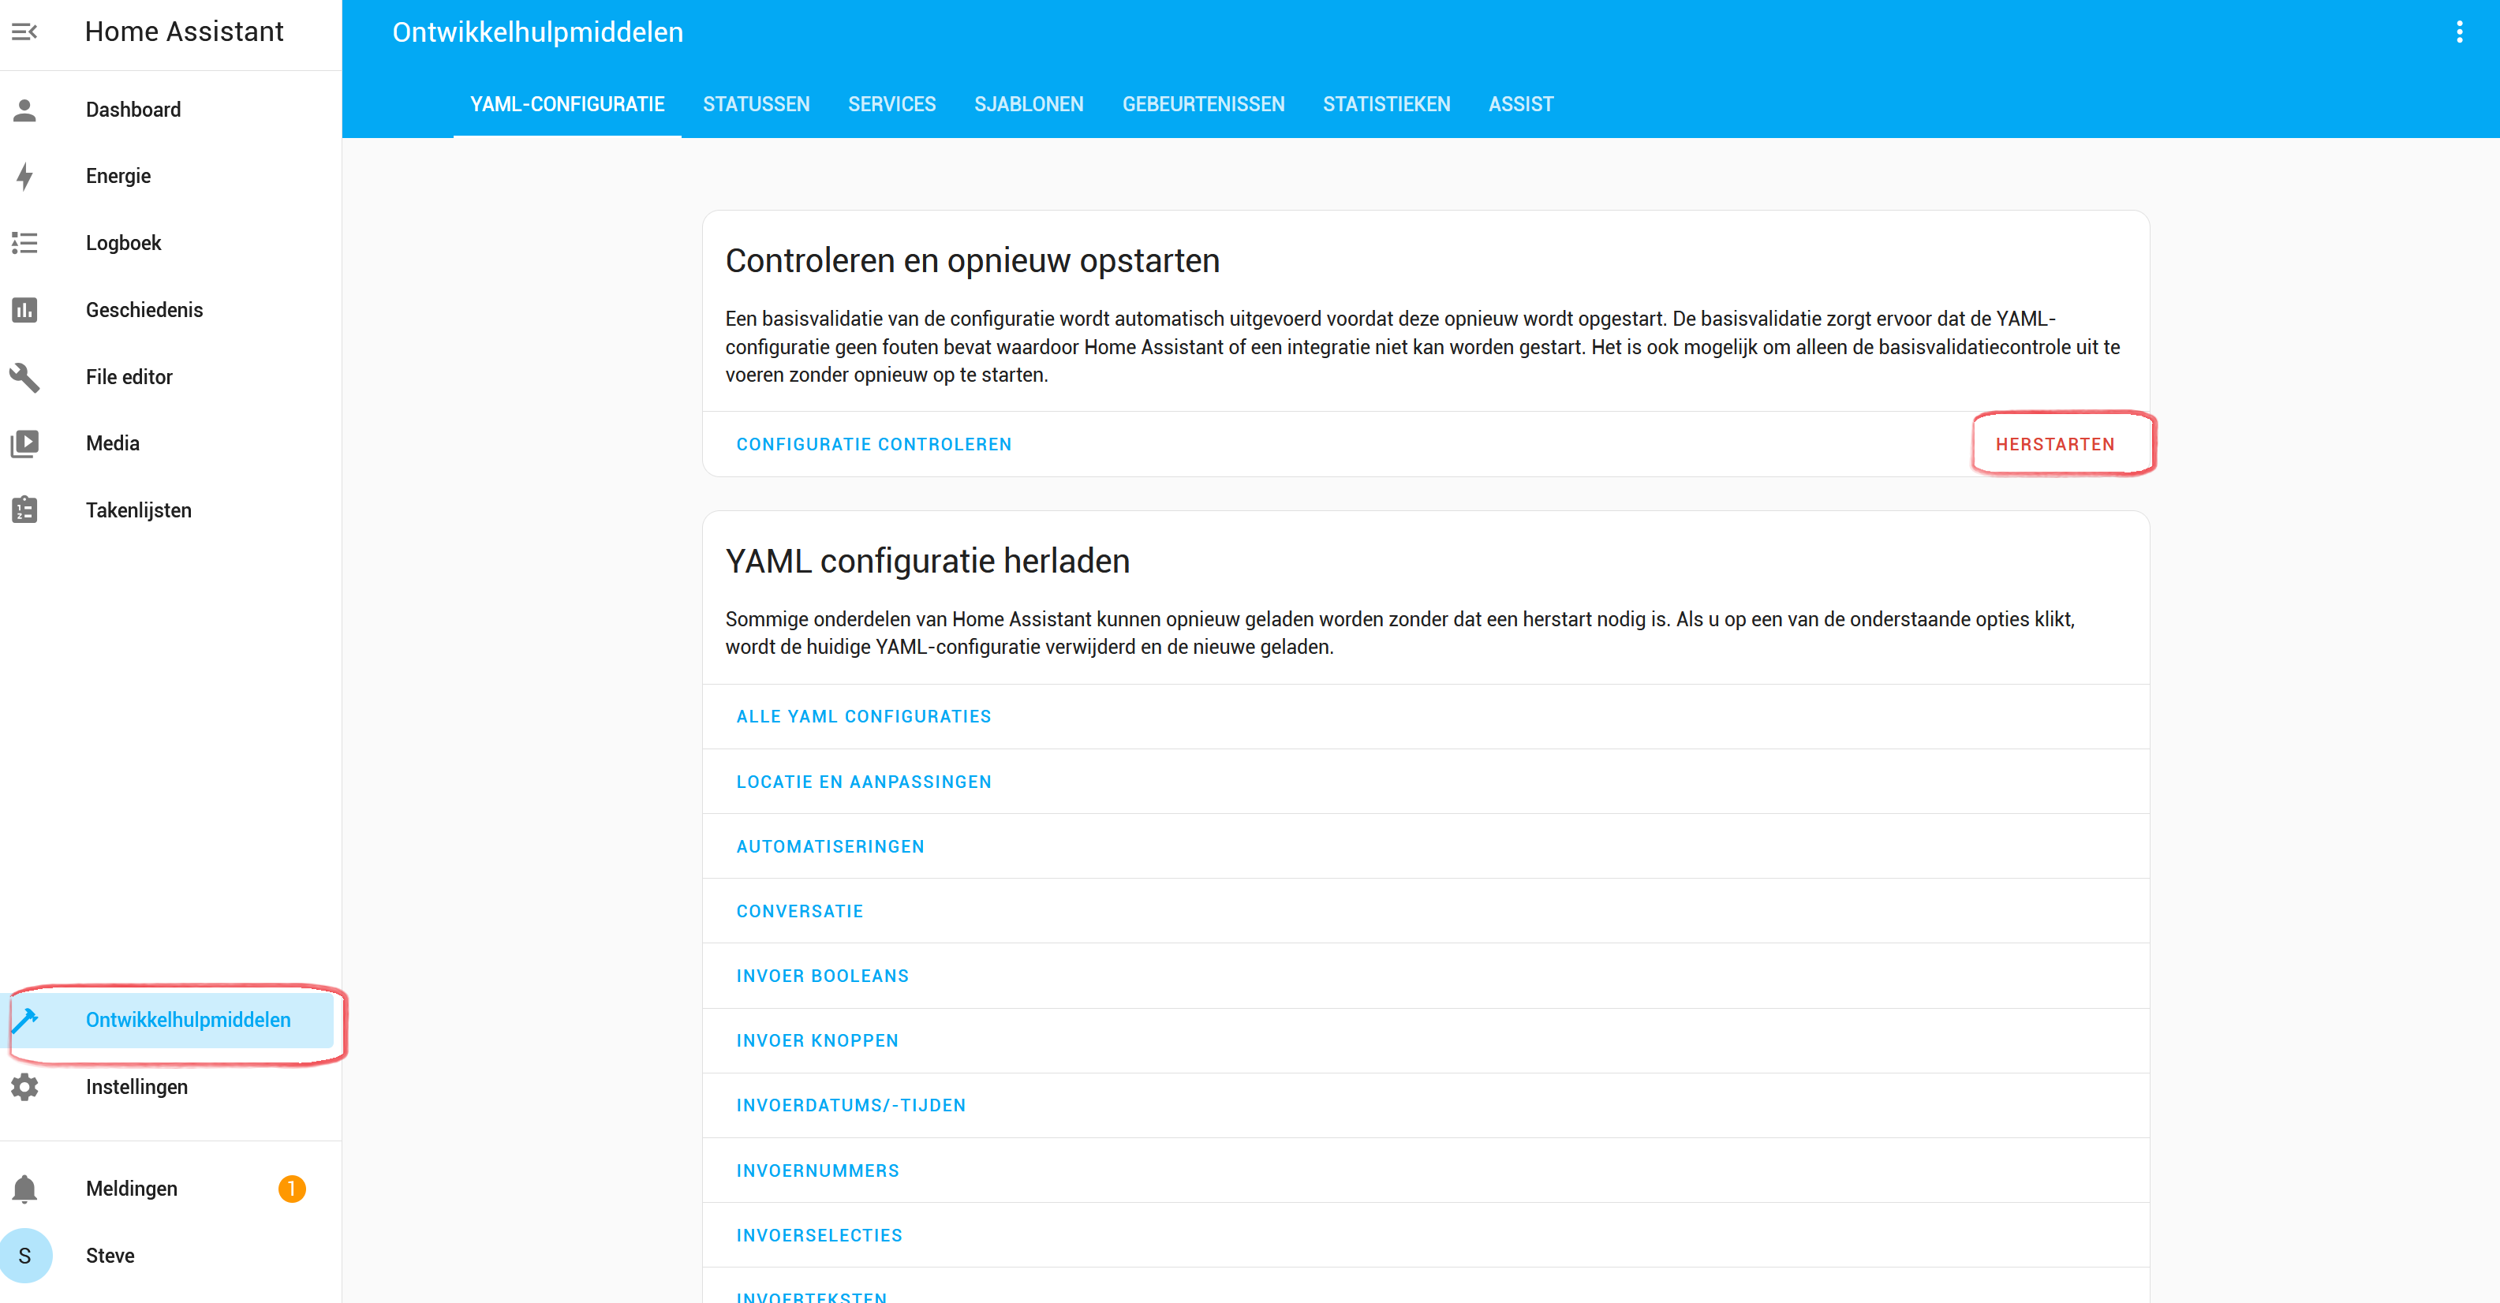Viewport: 2500px width, 1303px height.
Task: Reload Conversatie configuration
Action: point(800,912)
